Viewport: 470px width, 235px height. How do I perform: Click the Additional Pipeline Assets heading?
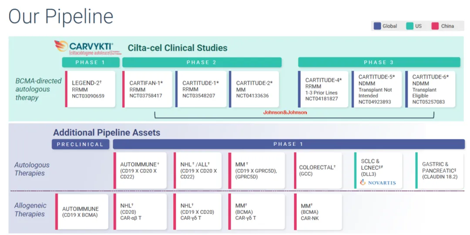[x=107, y=133]
